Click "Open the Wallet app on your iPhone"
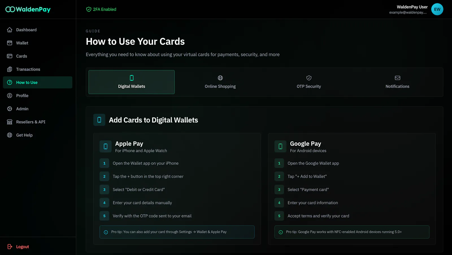This screenshot has height=255, width=452. click(145, 163)
